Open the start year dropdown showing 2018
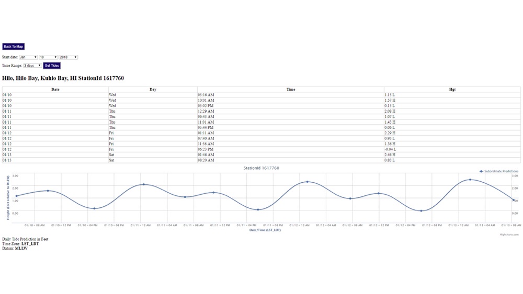This screenshot has height=294, width=523. 69,57
